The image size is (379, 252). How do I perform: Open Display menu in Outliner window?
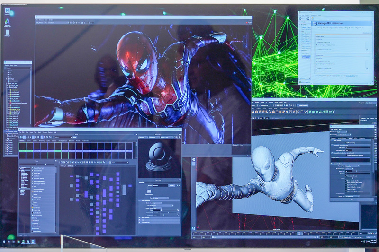click(7, 65)
